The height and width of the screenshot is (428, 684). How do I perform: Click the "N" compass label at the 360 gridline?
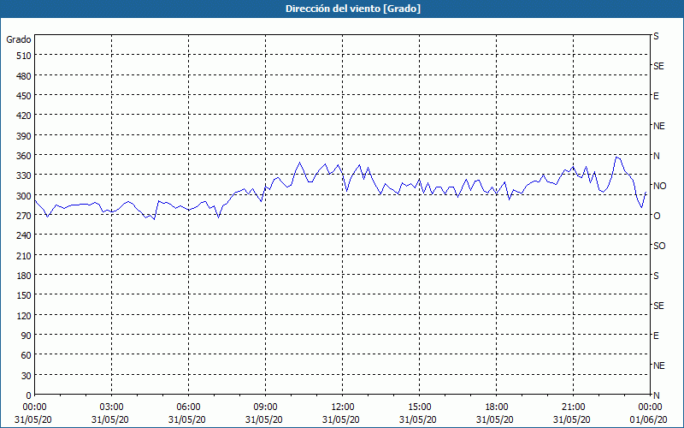pyautogui.click(x=657, y=156)
